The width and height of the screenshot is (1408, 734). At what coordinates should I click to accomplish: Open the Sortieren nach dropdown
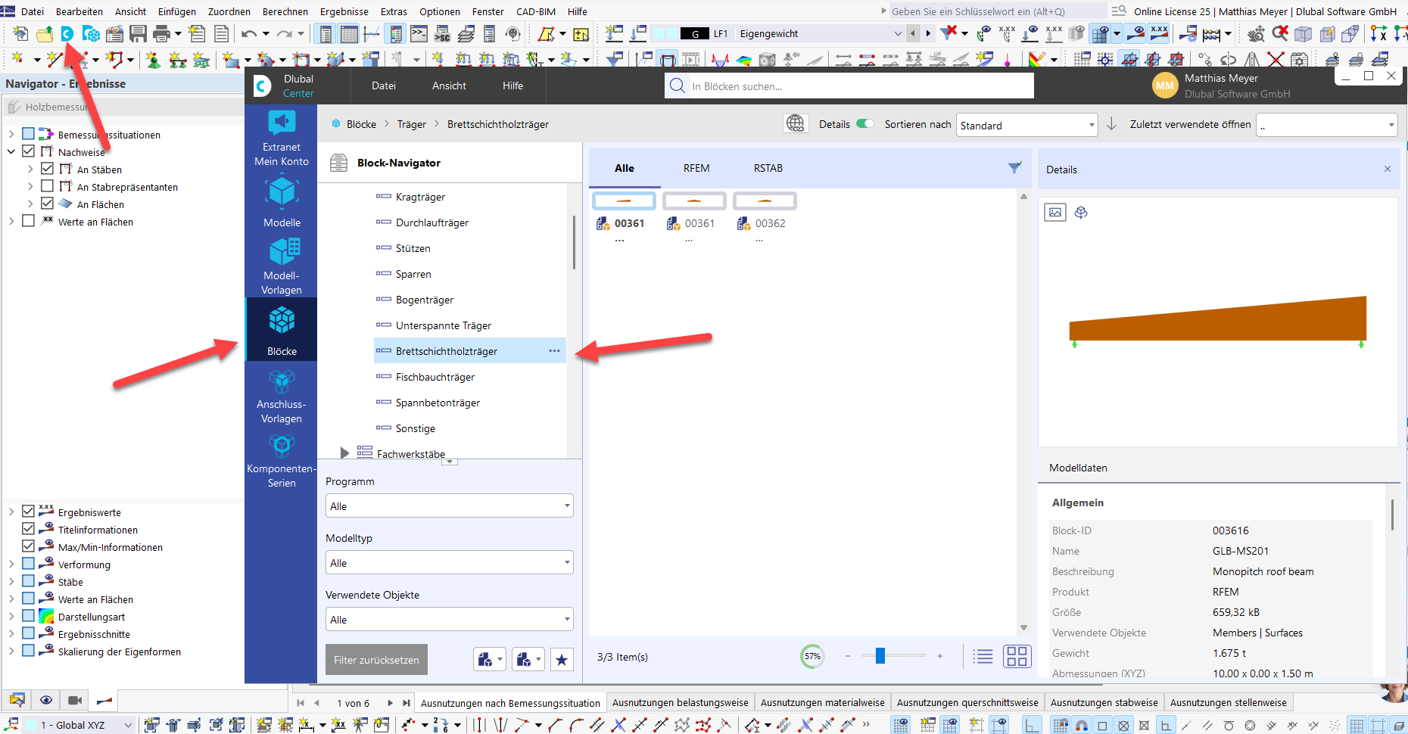pyautogui.click(x=1026, y=126)
